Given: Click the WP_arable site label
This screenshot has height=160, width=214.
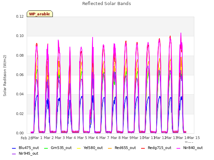Looking at the screenshot, I should coord(40,14).
